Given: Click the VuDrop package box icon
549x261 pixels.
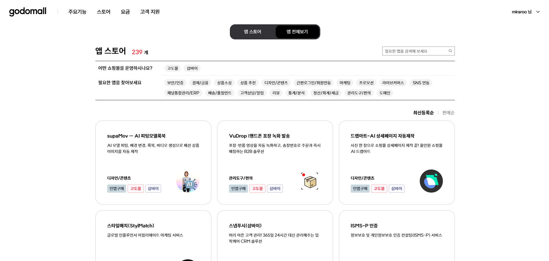Looking at the screenshot, I should click(309, 181).
